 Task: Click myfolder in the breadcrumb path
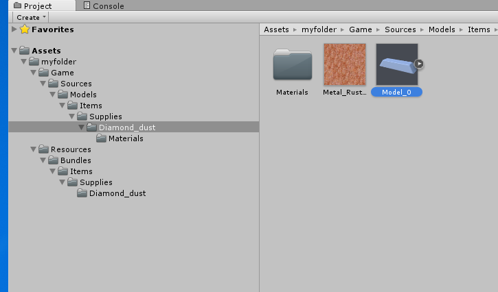pos(318,29)
